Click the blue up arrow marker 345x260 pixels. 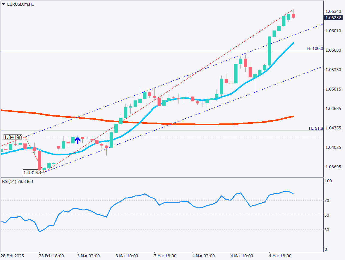tap(78, 140)
